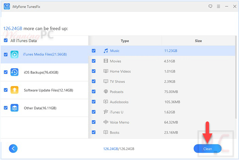Image resolution: width=239 pixels, height=160 pixels.
Task: Uncheck the Movies row checkbox
Action: coord(94,61)
